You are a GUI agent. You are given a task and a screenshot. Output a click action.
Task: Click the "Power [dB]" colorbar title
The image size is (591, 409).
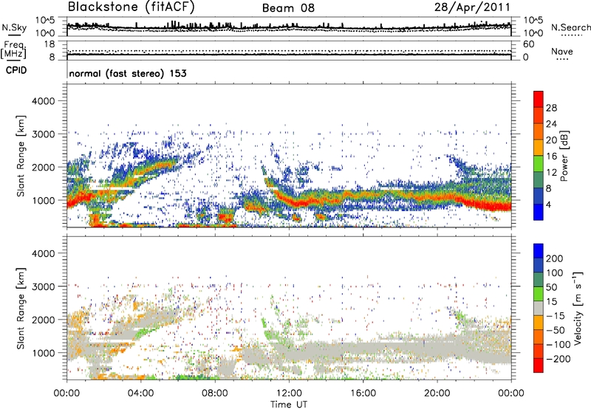[564, 156]
